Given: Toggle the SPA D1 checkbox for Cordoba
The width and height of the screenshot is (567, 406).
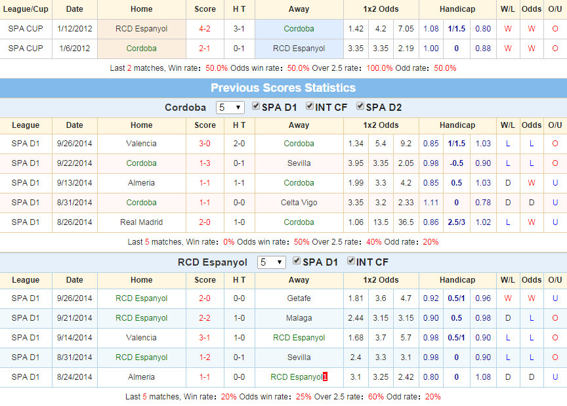Looking at the screenshot, I should tap(256, 106).
